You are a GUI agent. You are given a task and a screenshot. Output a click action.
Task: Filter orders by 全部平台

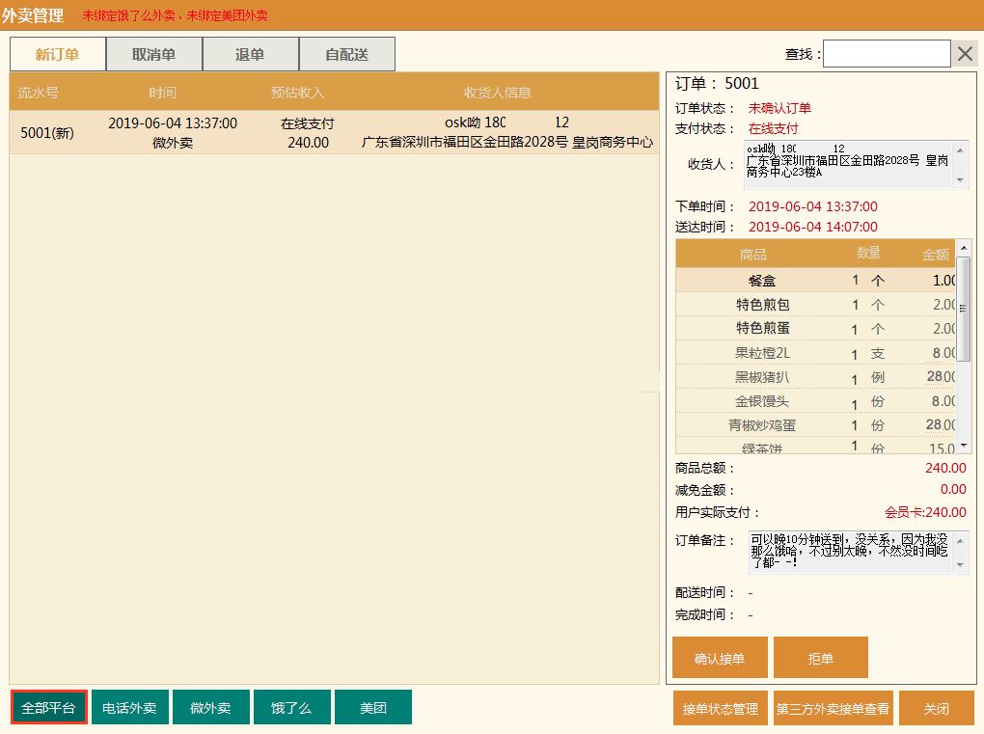point(49,708)
